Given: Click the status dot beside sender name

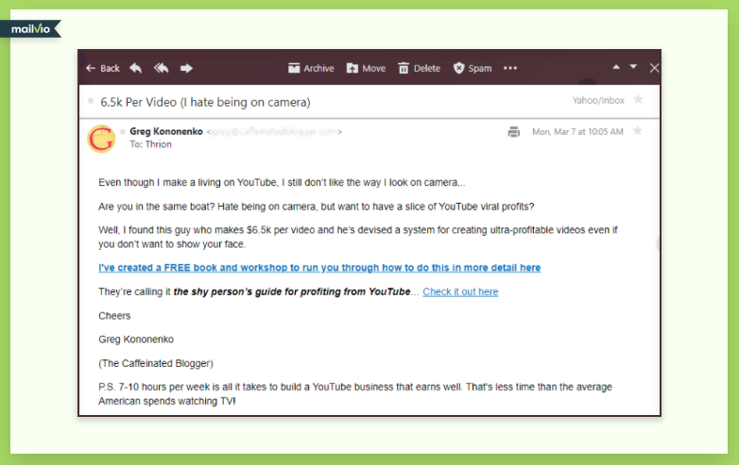Looking at the screenshot, I should click(123, 132).
